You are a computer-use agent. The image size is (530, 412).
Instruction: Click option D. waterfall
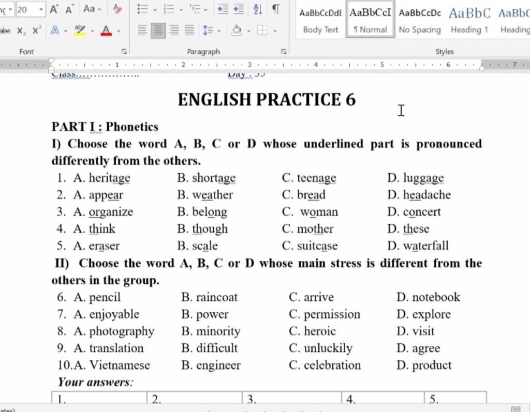tap(418, 246)
